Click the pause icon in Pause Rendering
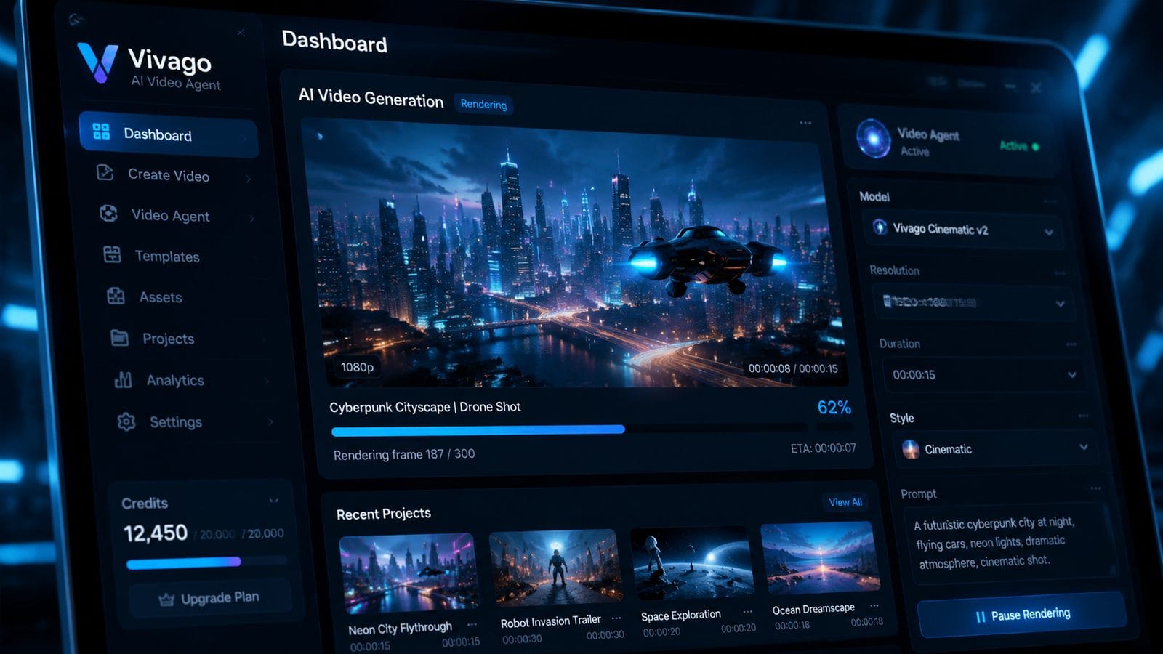 point(981,616)
